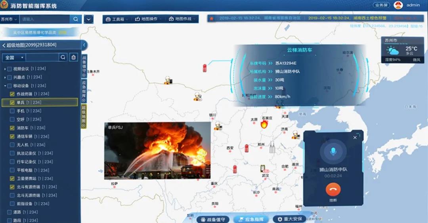Click the 吴中区易燃易爆化学品类 banner
This screenshot has width=428, height=223.
[40, 32]
